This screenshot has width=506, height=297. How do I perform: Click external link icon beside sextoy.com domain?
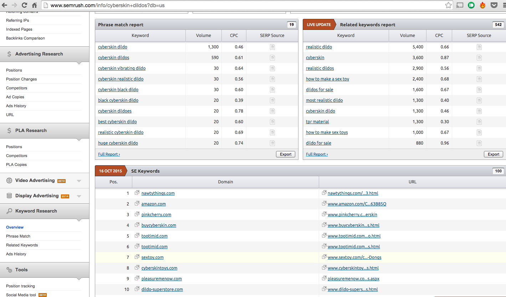(137, 257)
